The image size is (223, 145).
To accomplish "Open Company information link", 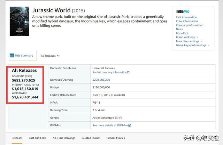I will [x=190, y=25].
